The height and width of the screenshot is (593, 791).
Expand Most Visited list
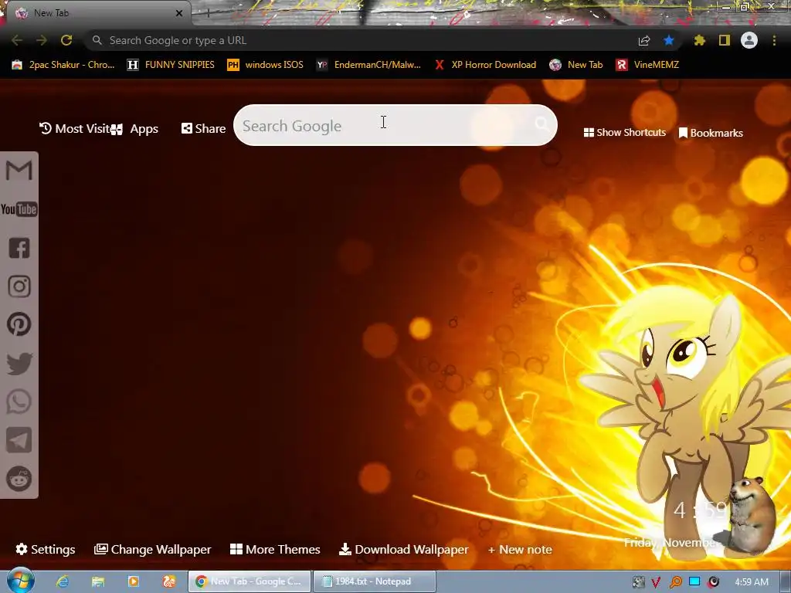[75, 129]
